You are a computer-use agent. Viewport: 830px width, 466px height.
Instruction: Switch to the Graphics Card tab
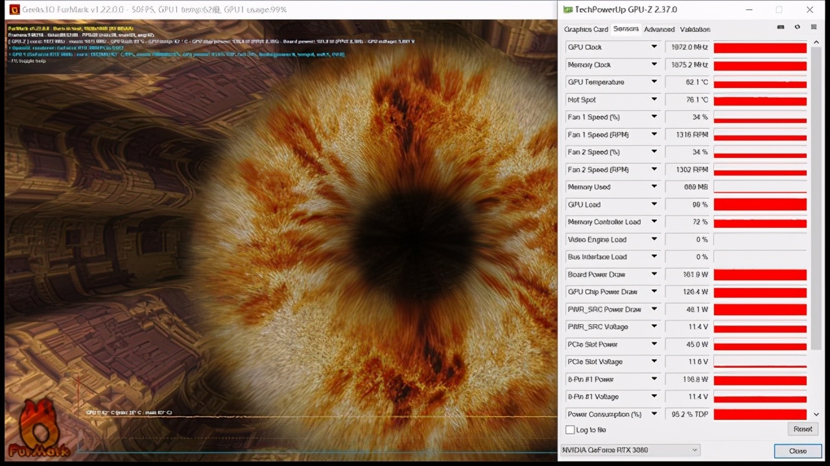point(586,29)
